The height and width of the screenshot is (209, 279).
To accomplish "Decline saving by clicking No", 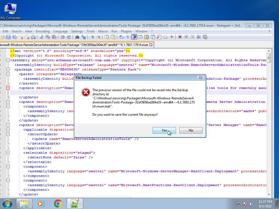I will 191,130.
